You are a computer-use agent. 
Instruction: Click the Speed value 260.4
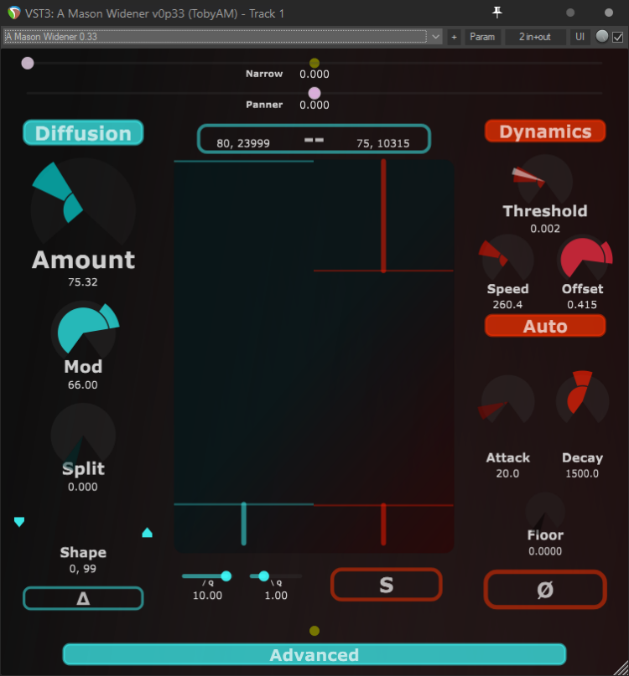point(507,304)
